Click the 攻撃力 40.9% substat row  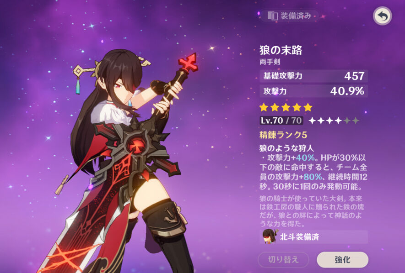(x=314, y=91)
